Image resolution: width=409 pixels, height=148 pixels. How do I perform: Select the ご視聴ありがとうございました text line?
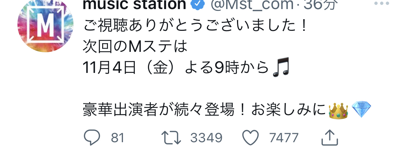tap(195, 26)
